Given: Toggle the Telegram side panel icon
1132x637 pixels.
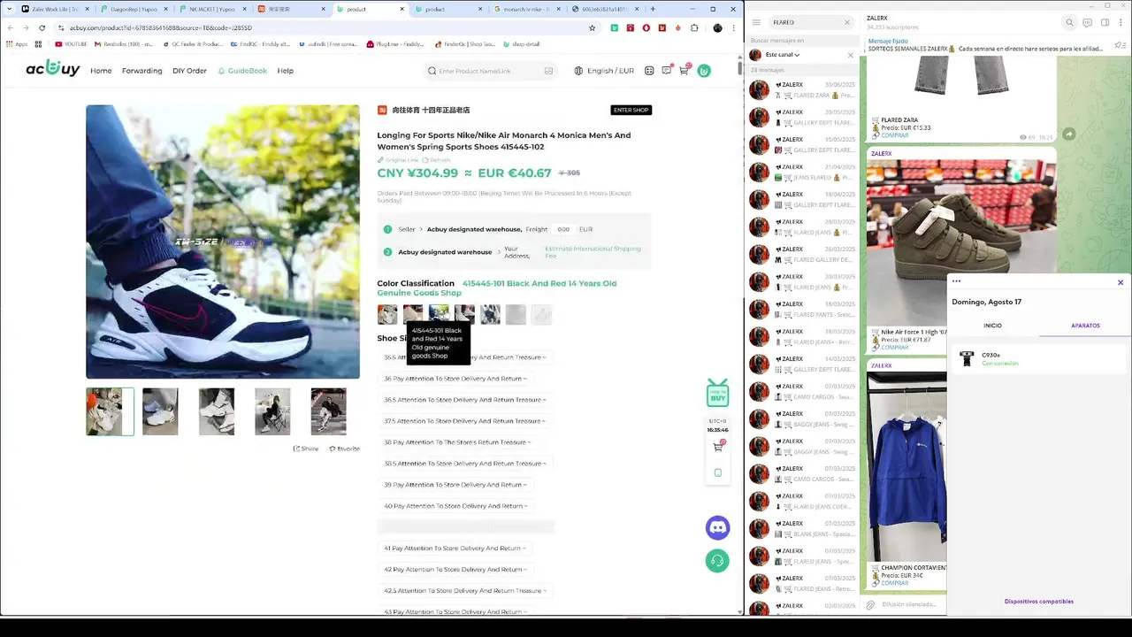Looking at the screenshot, I should tap(1104, 22).
